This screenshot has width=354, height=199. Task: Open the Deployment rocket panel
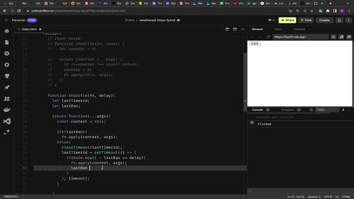[7, 87]
